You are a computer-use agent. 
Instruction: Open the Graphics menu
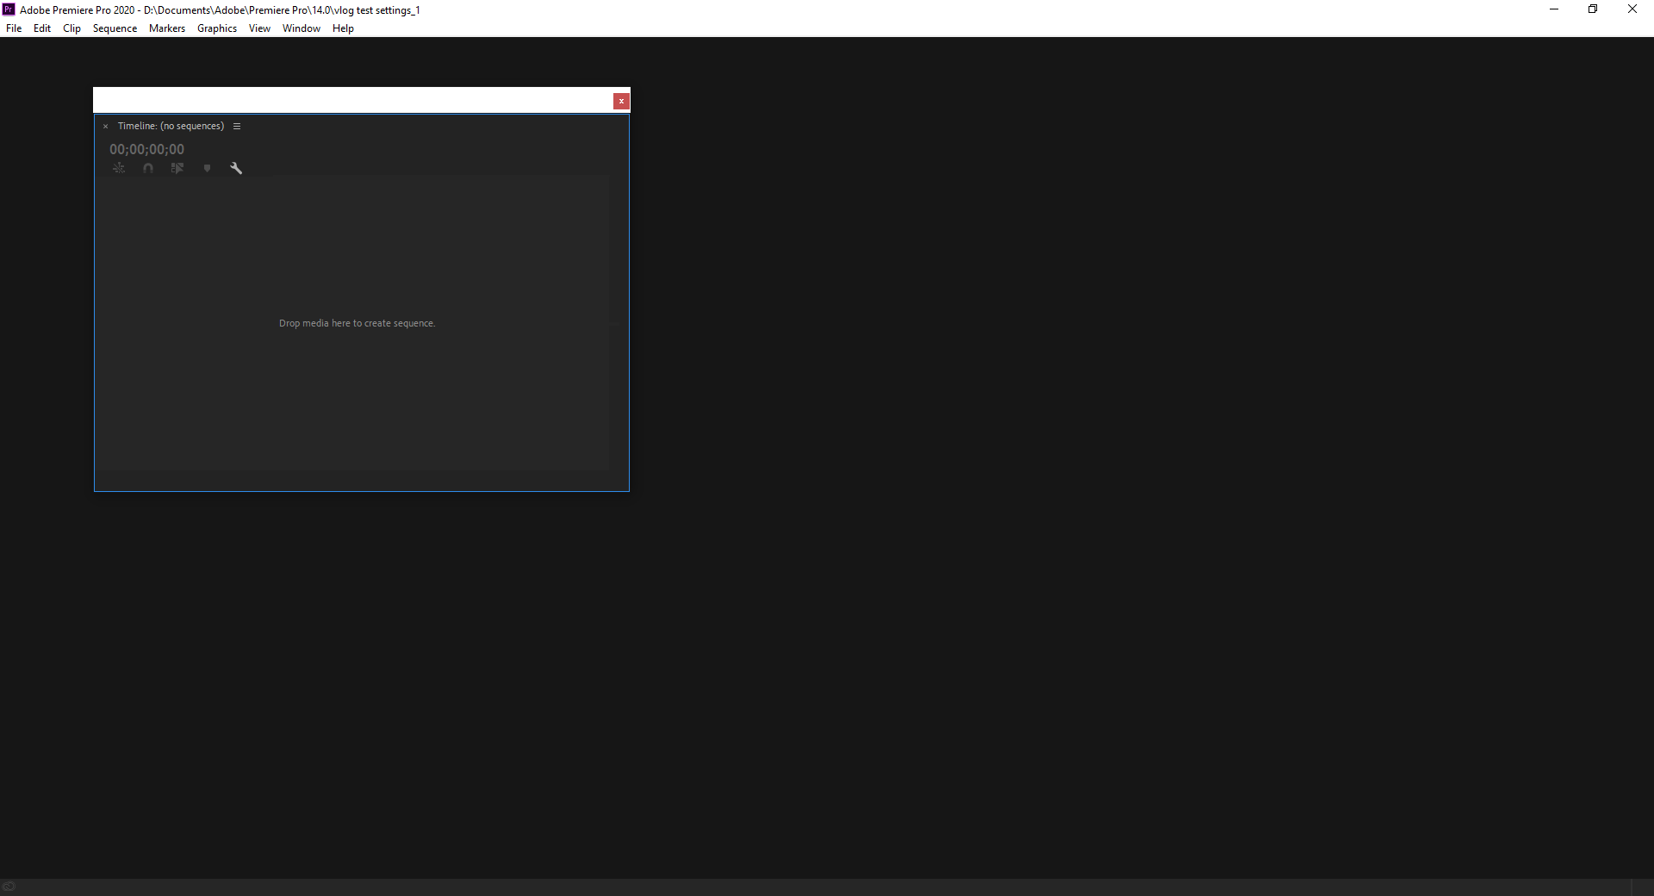point(217,28)
